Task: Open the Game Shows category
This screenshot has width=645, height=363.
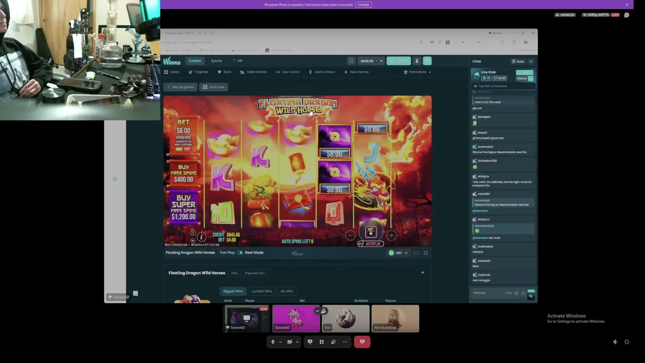Action: pos(322,72)
